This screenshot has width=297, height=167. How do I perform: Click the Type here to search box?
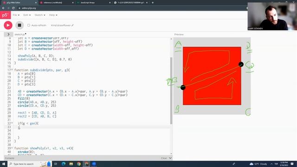[x=29, y=164]
